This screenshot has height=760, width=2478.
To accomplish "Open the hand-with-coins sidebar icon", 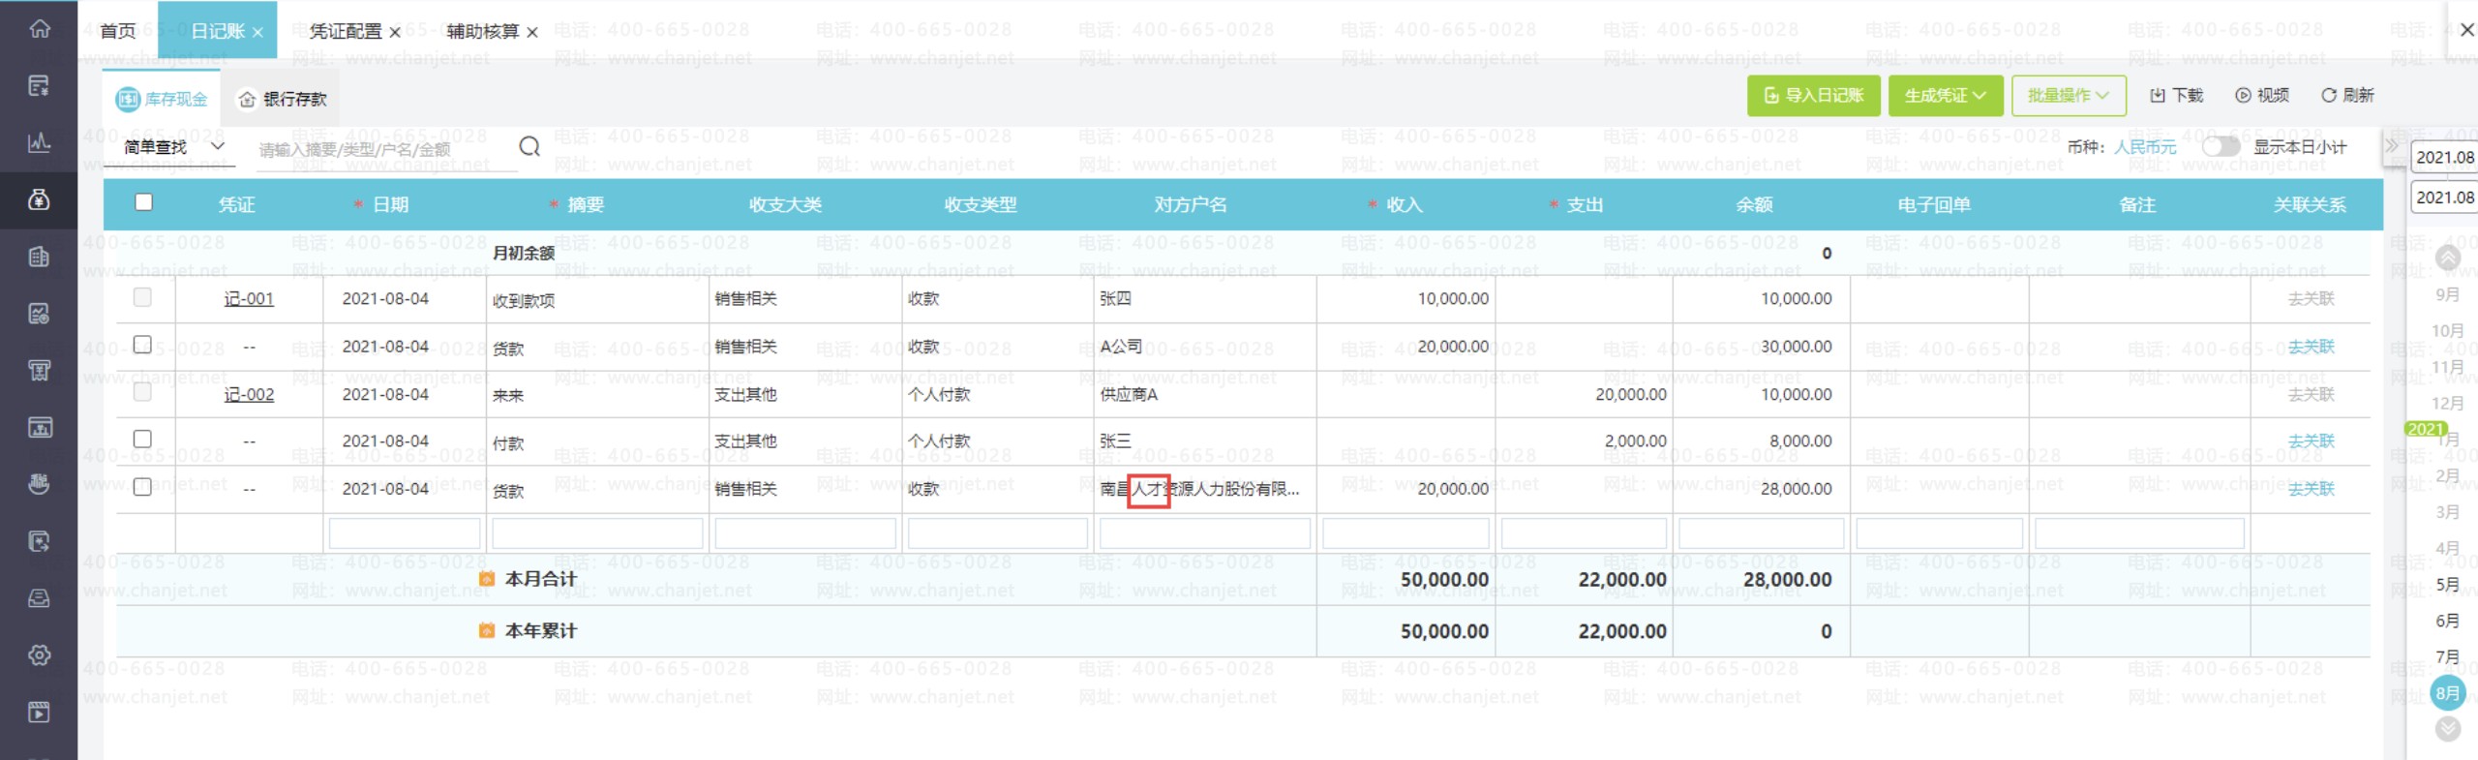I will click(x=39, y=484).
